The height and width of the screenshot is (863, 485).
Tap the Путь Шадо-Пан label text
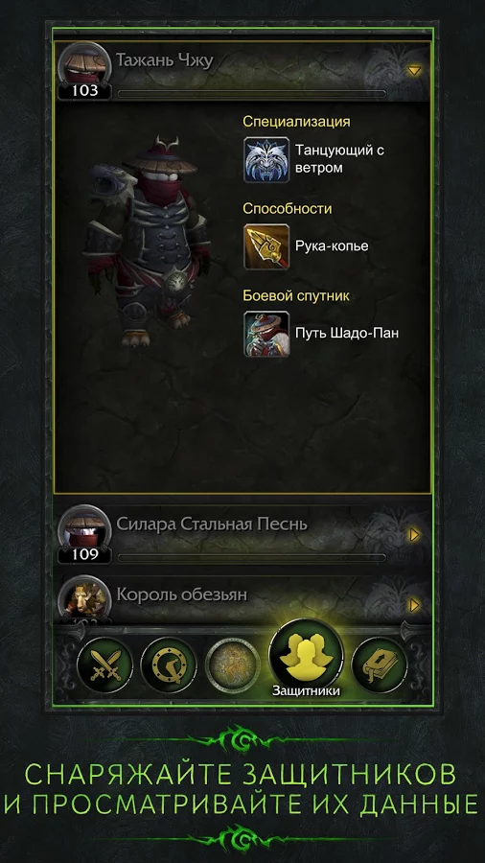(x=347, y=334)
